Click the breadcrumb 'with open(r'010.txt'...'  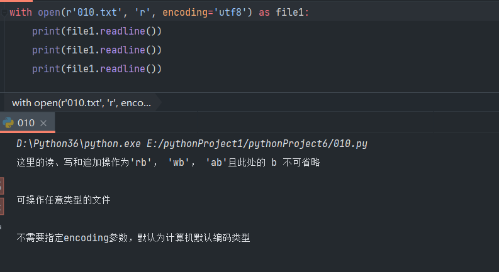tap(81, 102)
